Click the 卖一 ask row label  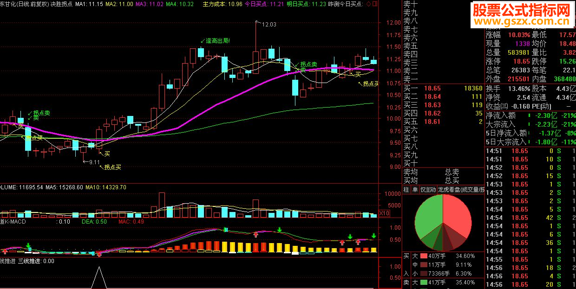pyautogui.click(x=410, y=79)
